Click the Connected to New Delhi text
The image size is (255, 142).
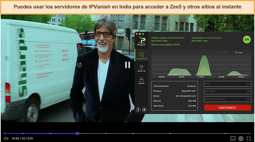pos(199,41)
